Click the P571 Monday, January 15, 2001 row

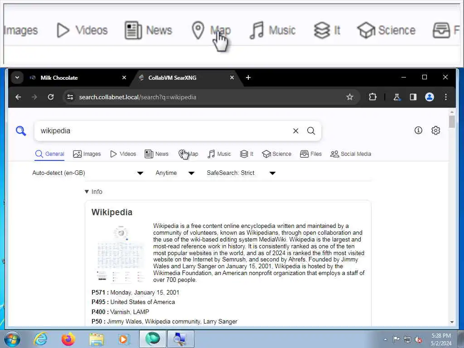[x=135, y=292]
